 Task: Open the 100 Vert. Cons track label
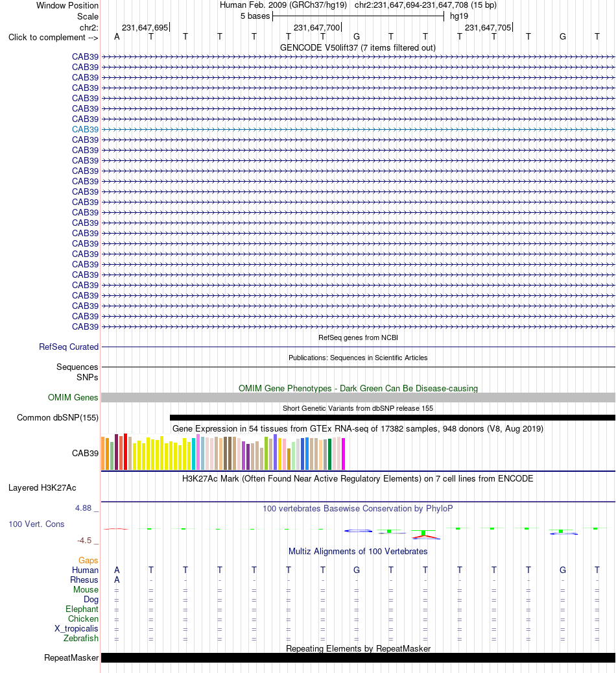[x=36, y=524]
